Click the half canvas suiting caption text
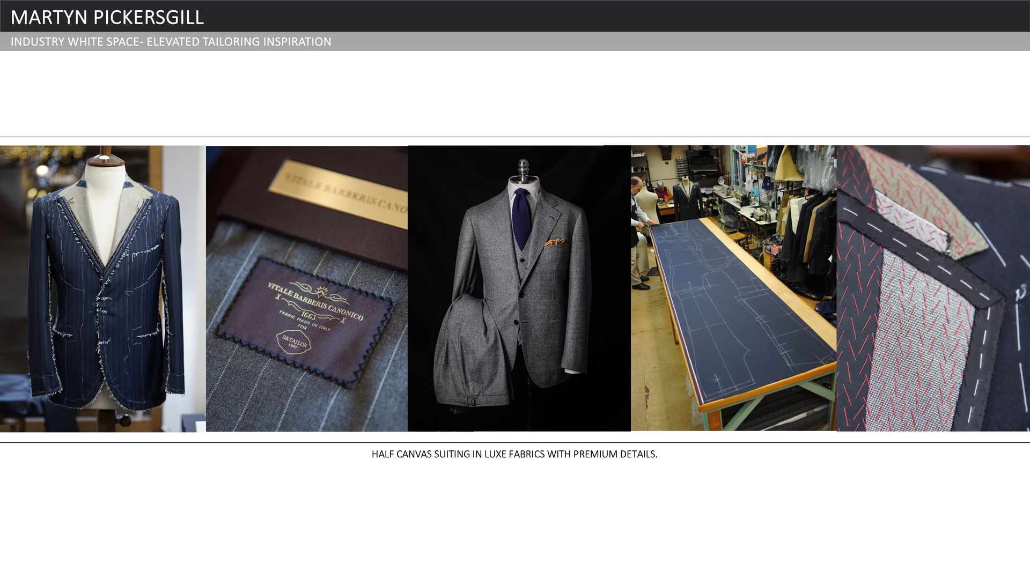 [514, 454]
